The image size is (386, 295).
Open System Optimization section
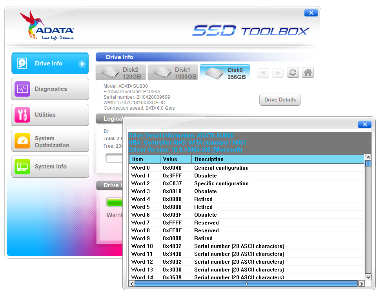(x=50, y=141)
